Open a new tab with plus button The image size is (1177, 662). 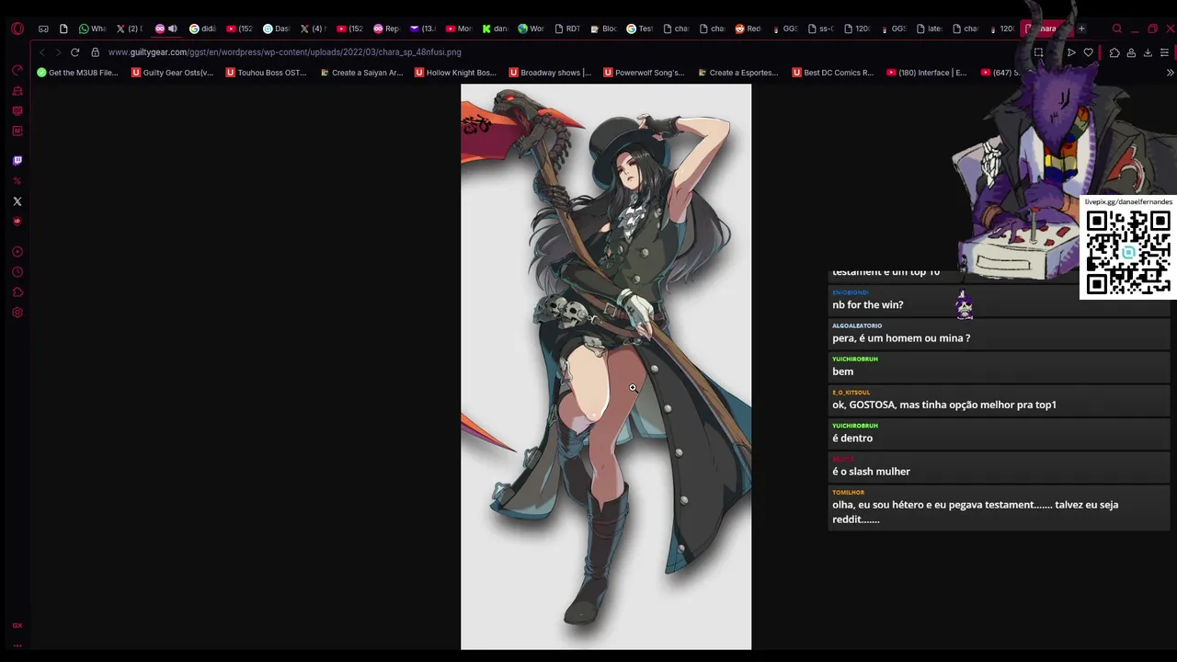point(1081,29)
